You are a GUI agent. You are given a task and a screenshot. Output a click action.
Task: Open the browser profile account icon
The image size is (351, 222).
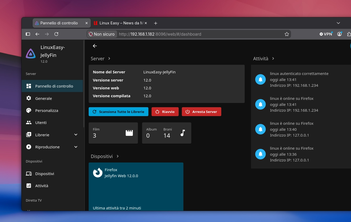point(339,34)
